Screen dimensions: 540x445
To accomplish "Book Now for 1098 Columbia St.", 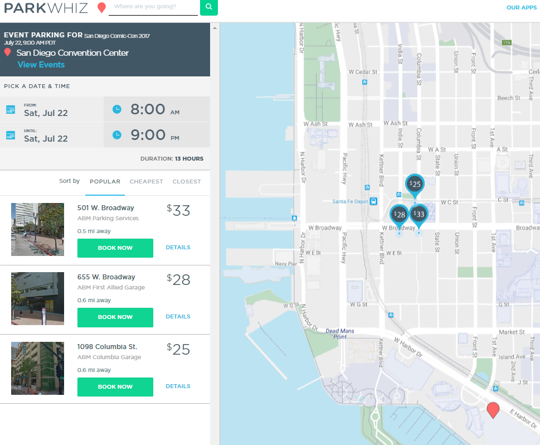I will coord(115,387).
